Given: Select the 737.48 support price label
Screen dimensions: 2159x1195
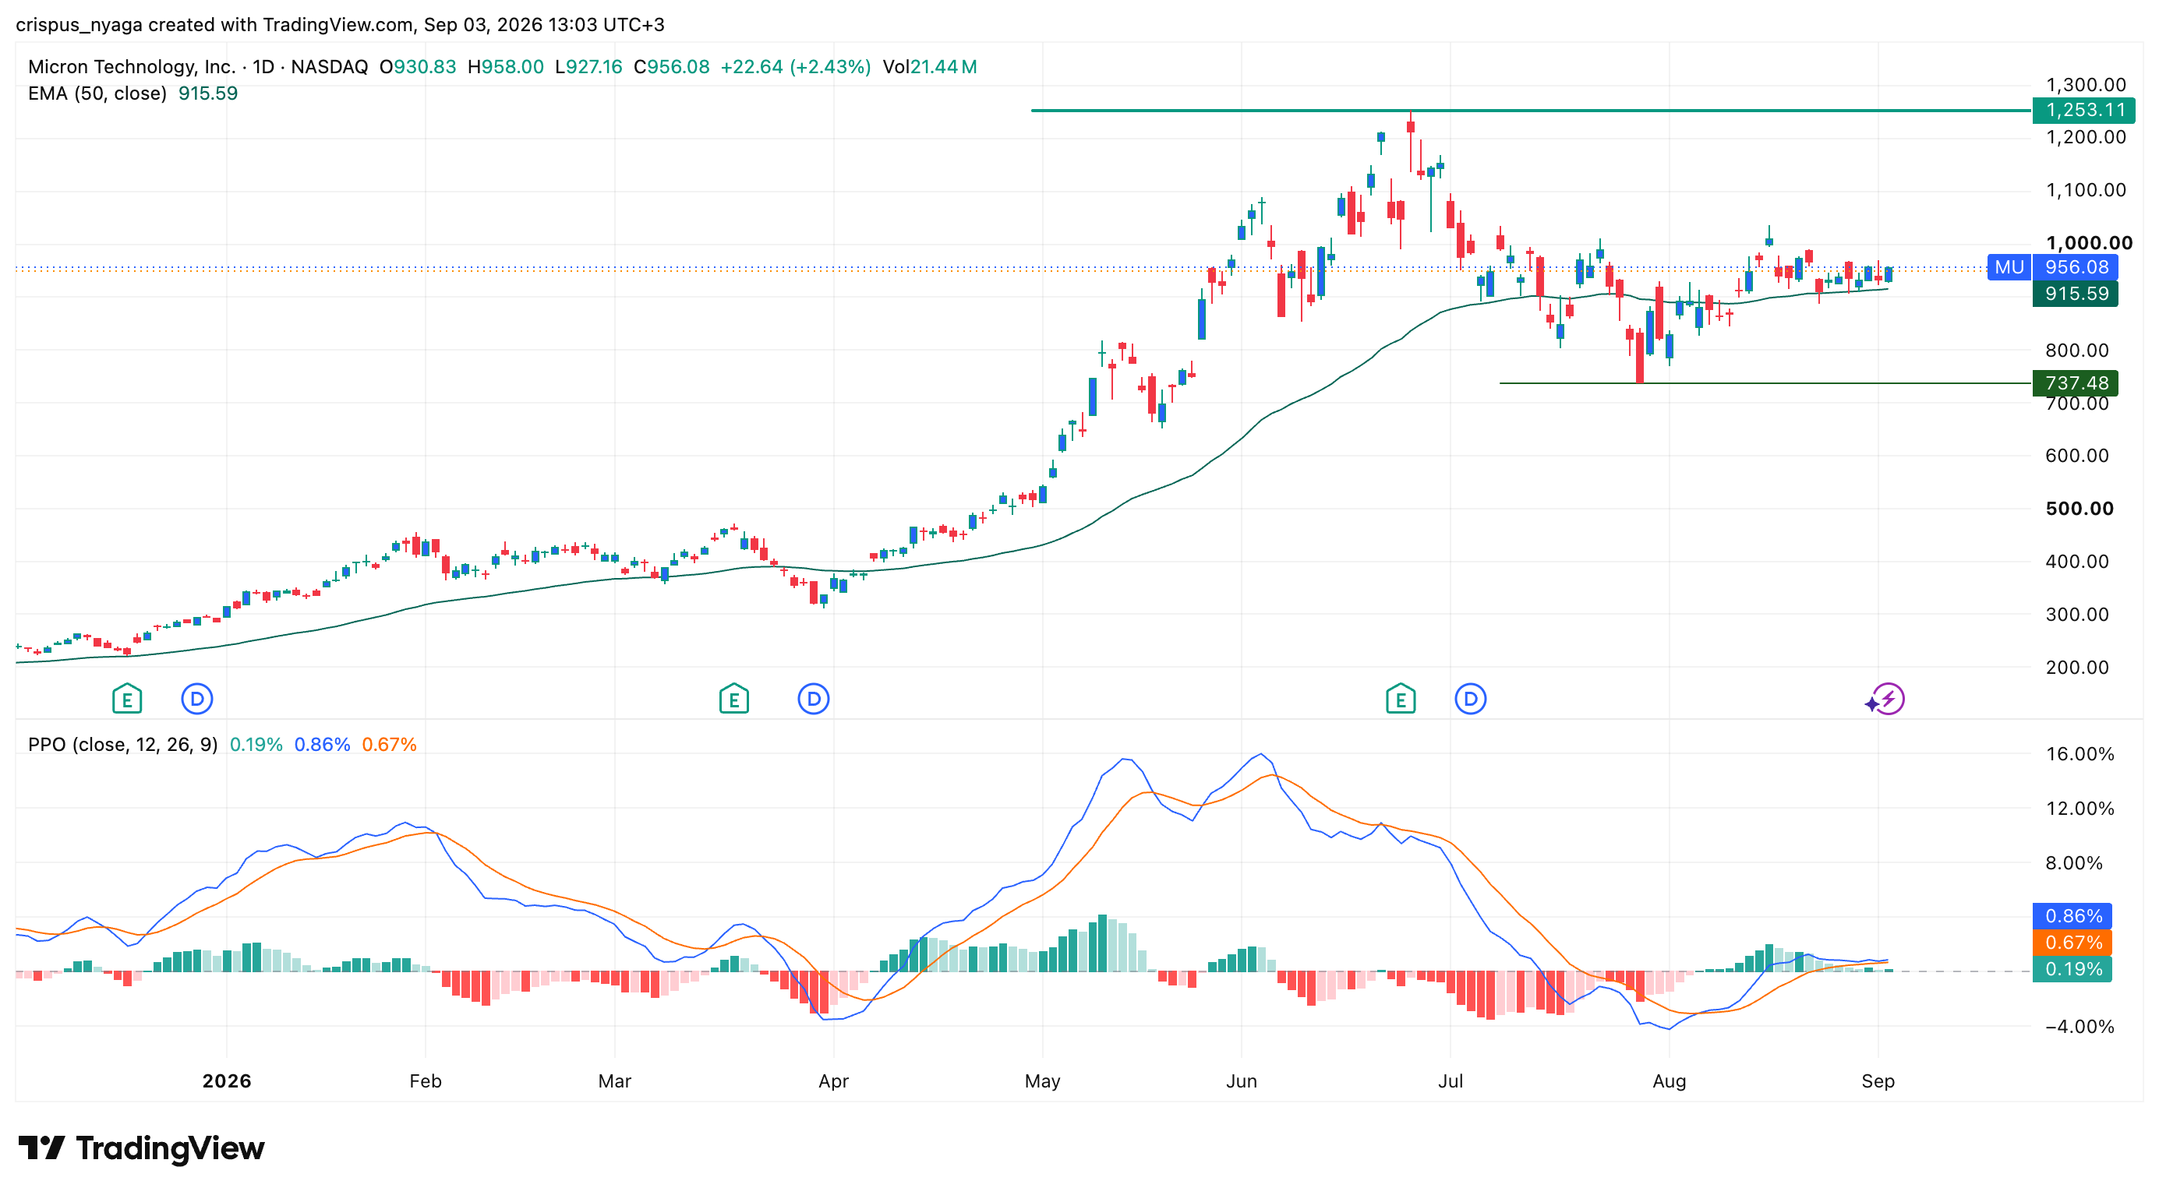Looking at the screenshot, I should click(x=2075, y=382).
